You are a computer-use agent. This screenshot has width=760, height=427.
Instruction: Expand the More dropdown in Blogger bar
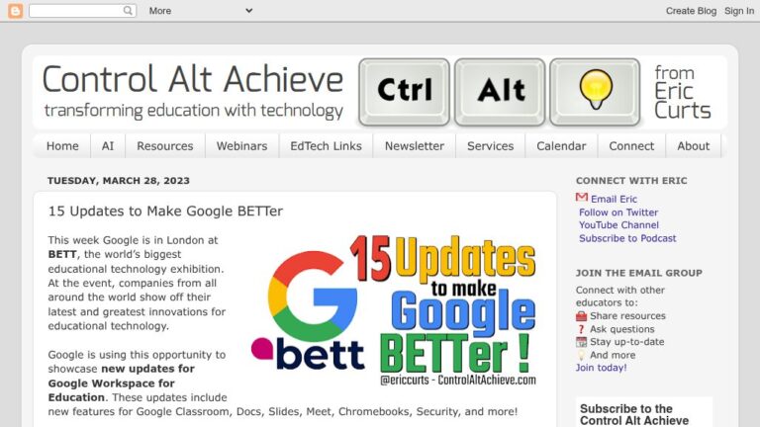click(201, 11)
